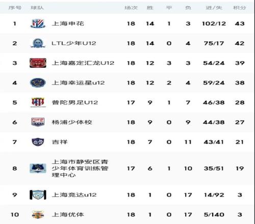Click the 杨浦少体校 team badge
This screenshot has height=224, width=255.
(38, 122)
